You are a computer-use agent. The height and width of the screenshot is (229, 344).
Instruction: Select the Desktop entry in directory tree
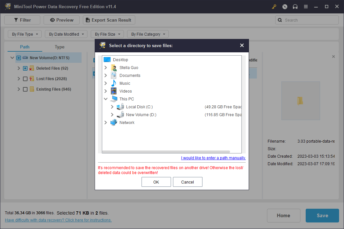121,60
